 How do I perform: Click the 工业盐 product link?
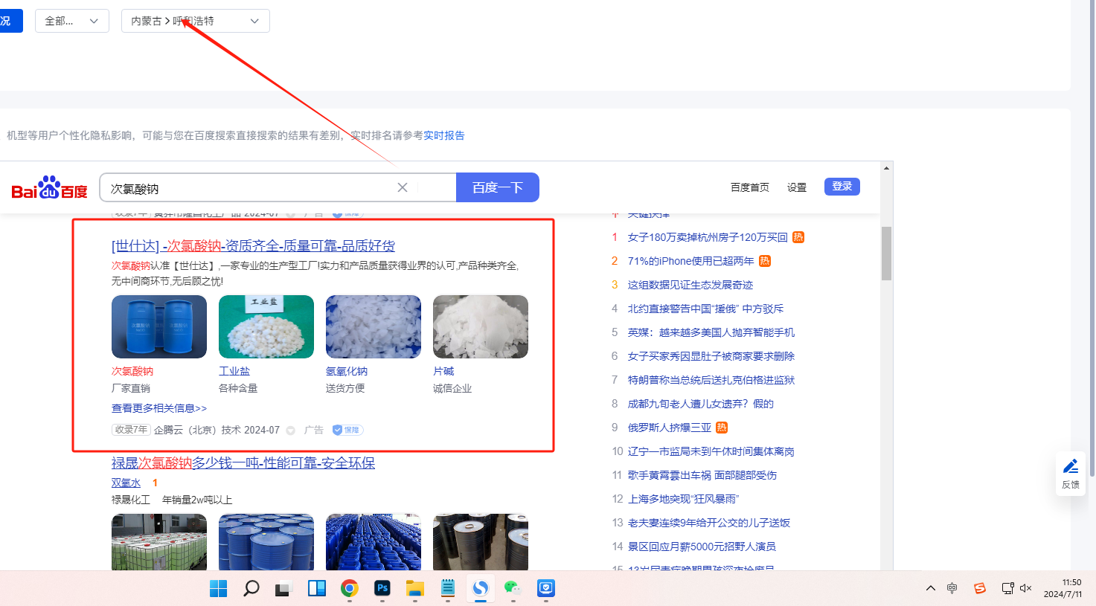click(234, 371)
